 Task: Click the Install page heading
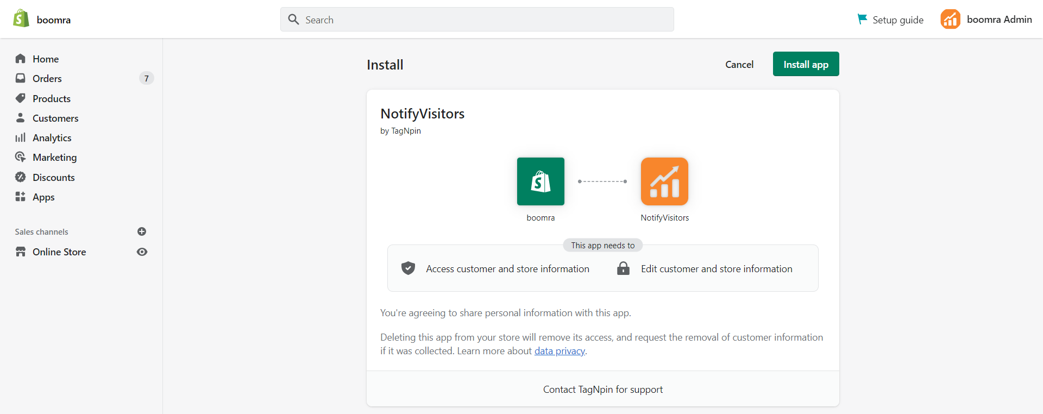click(385, 65)
